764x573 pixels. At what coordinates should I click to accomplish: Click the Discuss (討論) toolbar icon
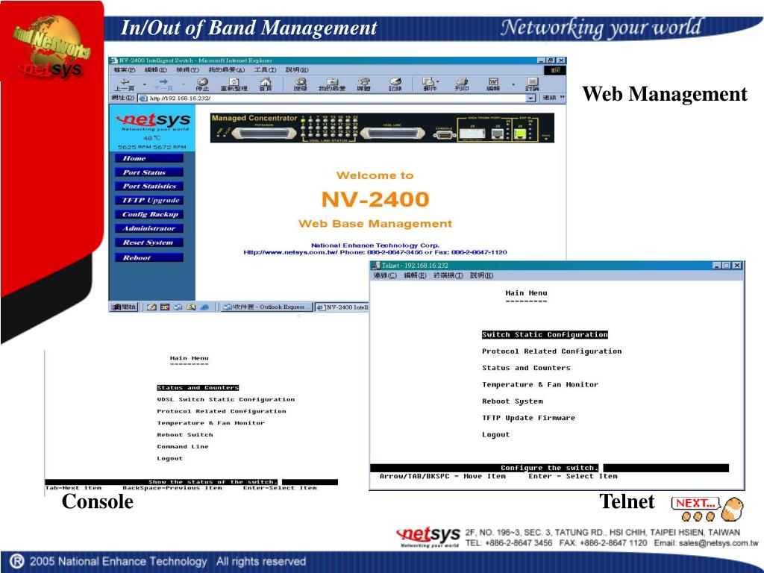532,84
